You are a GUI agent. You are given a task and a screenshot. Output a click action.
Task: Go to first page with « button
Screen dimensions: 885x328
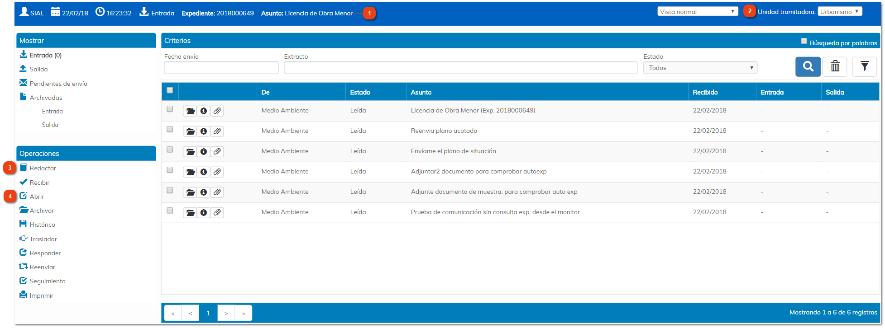(x=173, y=313)
